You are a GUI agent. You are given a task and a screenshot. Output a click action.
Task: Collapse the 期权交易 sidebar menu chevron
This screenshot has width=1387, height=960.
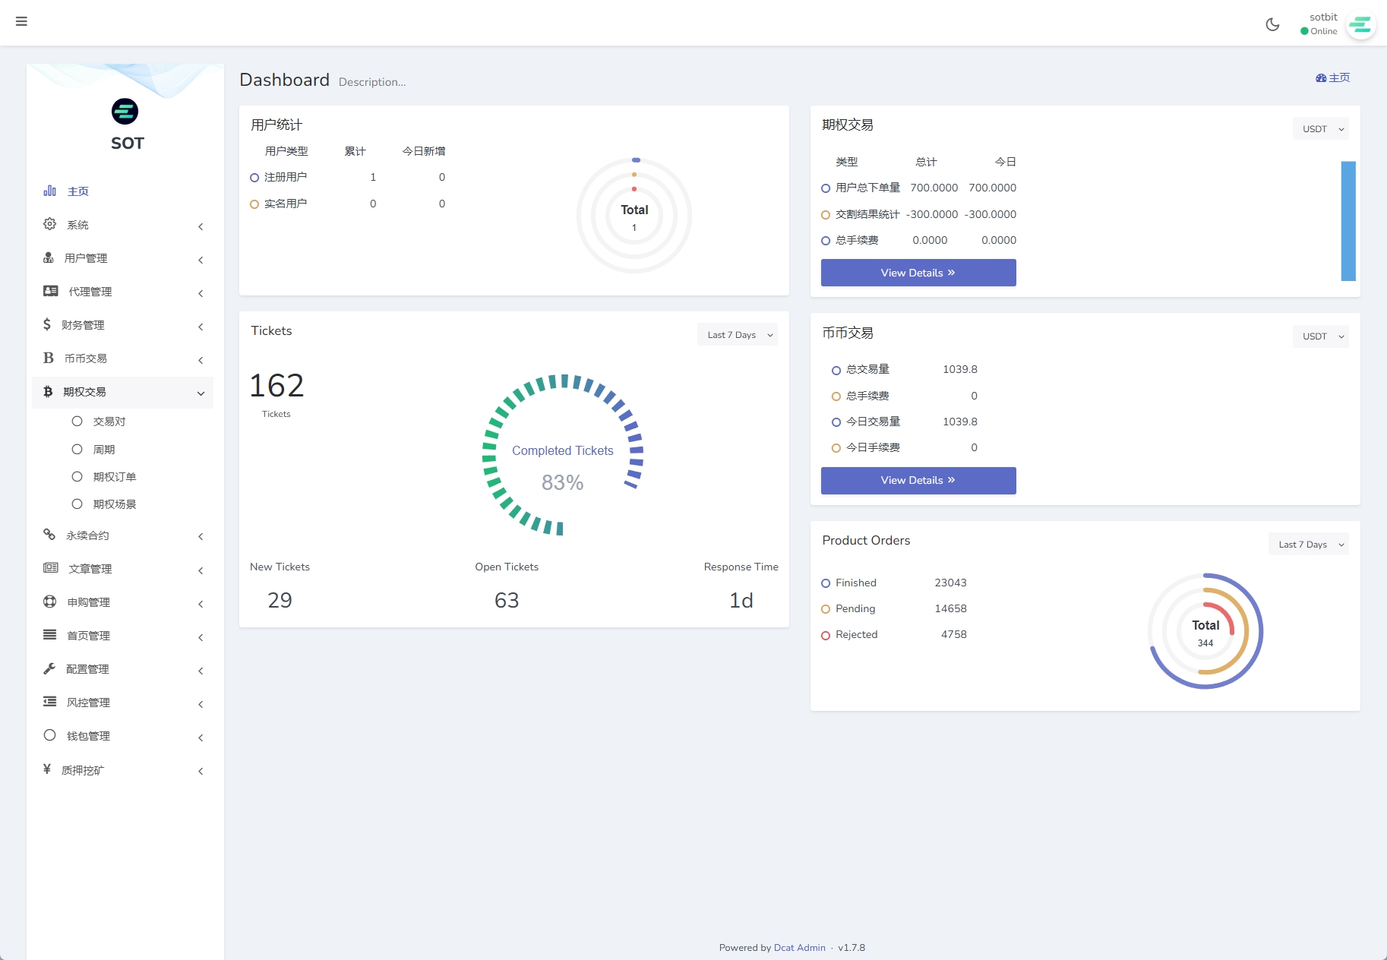click(201, 393)
